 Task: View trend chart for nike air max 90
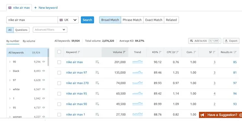(x=137, y=104)
